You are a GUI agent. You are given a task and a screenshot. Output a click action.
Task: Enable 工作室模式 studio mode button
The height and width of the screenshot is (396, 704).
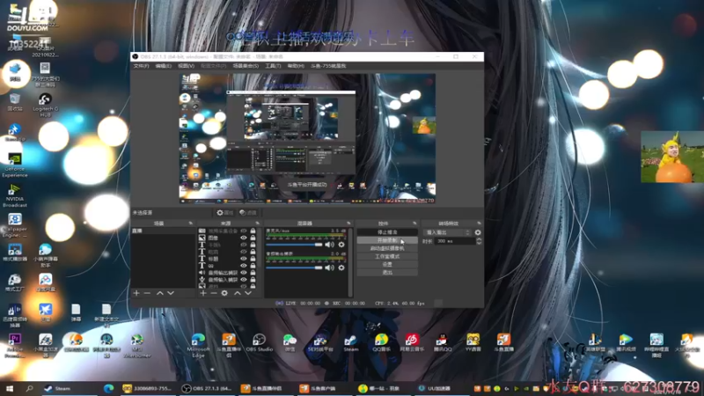(387, 256)
